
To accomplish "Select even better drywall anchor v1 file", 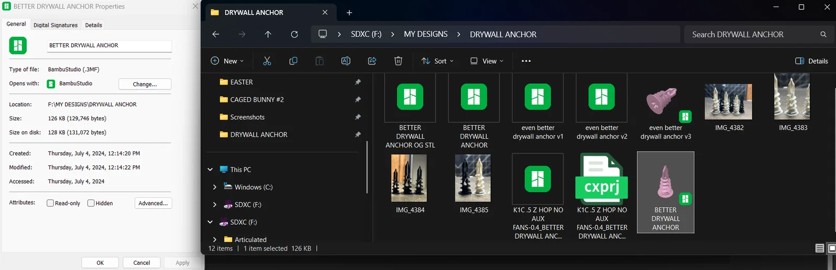I will coord(538,107).
